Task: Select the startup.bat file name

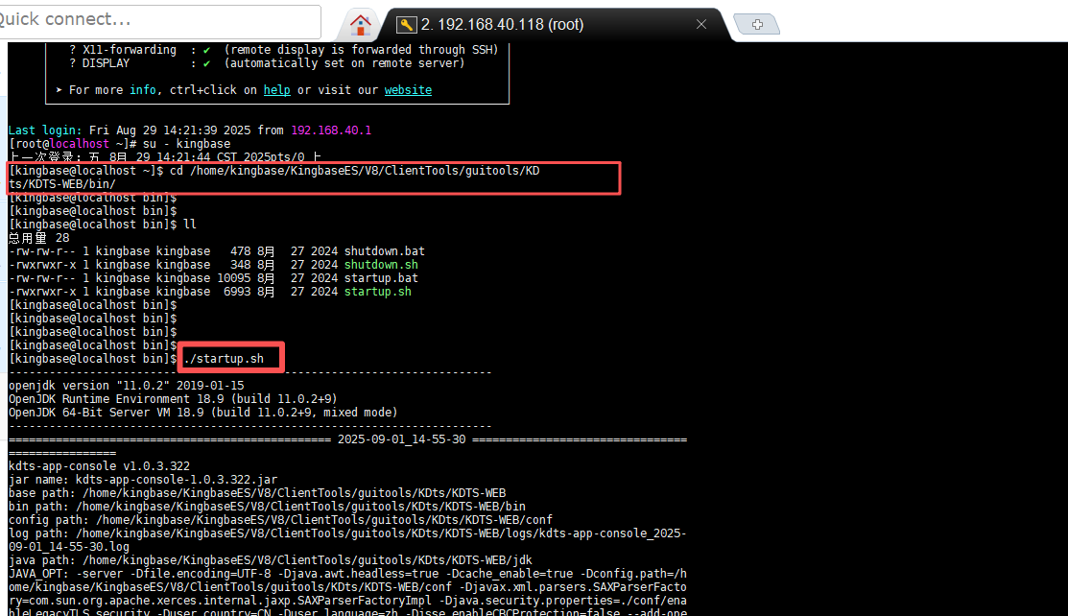Action: point(381,278)
